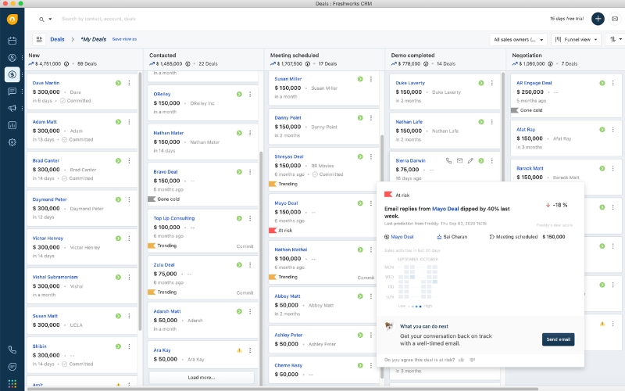Viewport: 625px width, 391px height.
Task: Click the megaphone Campaigns icon in the sidebar
Action: [x=12, y=108]
